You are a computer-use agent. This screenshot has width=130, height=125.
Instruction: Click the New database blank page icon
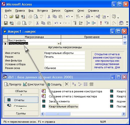(x=6, y=17)
